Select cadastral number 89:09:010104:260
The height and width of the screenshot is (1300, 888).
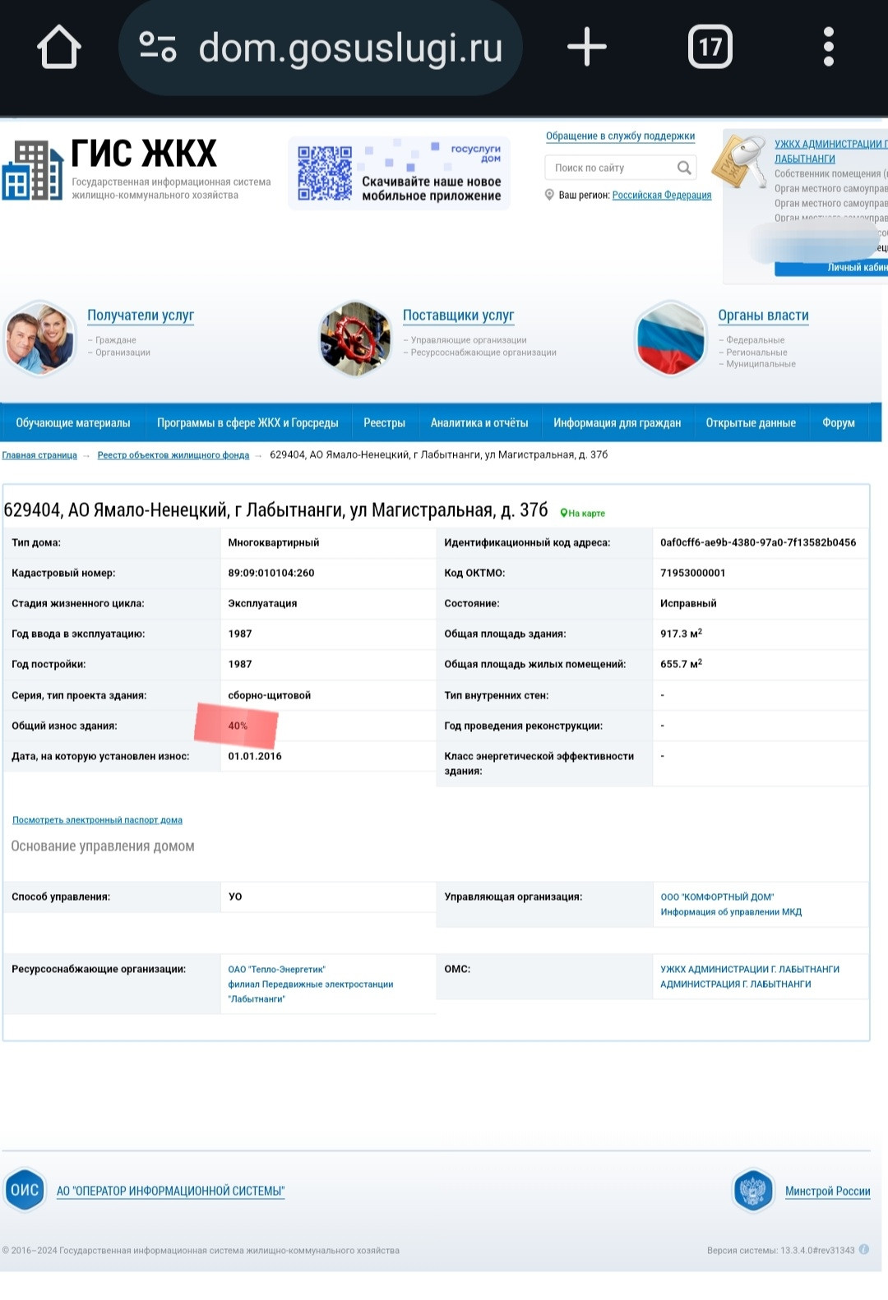(x=271, y=573)
